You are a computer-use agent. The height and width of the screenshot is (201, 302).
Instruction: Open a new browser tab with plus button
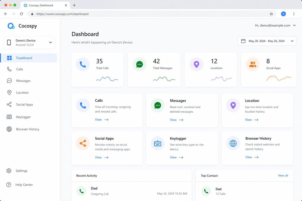pyautogui.click(x=74, y=5)
